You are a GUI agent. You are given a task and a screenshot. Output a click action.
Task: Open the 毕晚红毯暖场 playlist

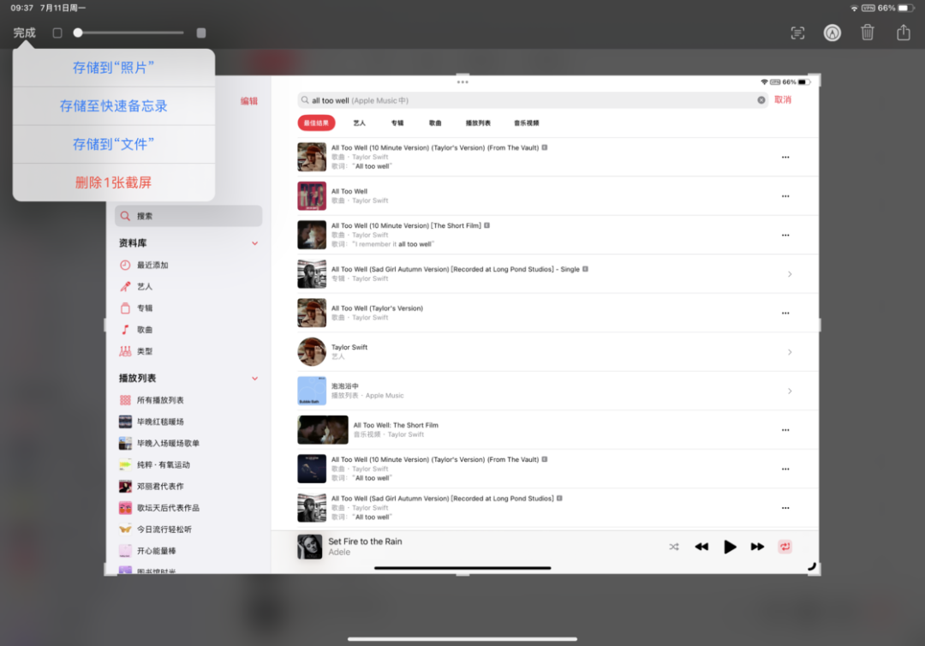coord(188,422)
